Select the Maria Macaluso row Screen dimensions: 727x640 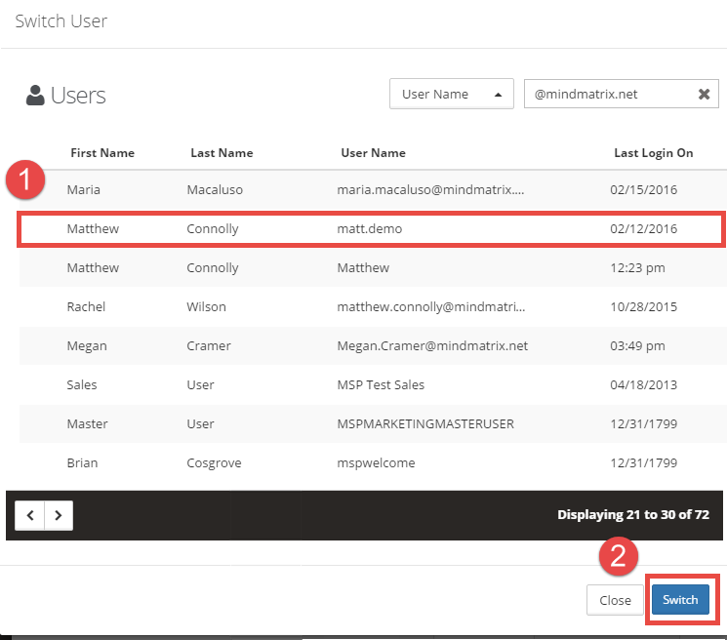(369, 190)
